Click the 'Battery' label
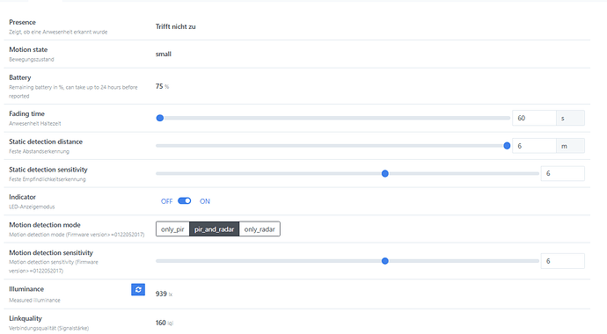Image resolution: width=607 pixels, height=334 pixels. pyautogui.click(x=19, y=77)
